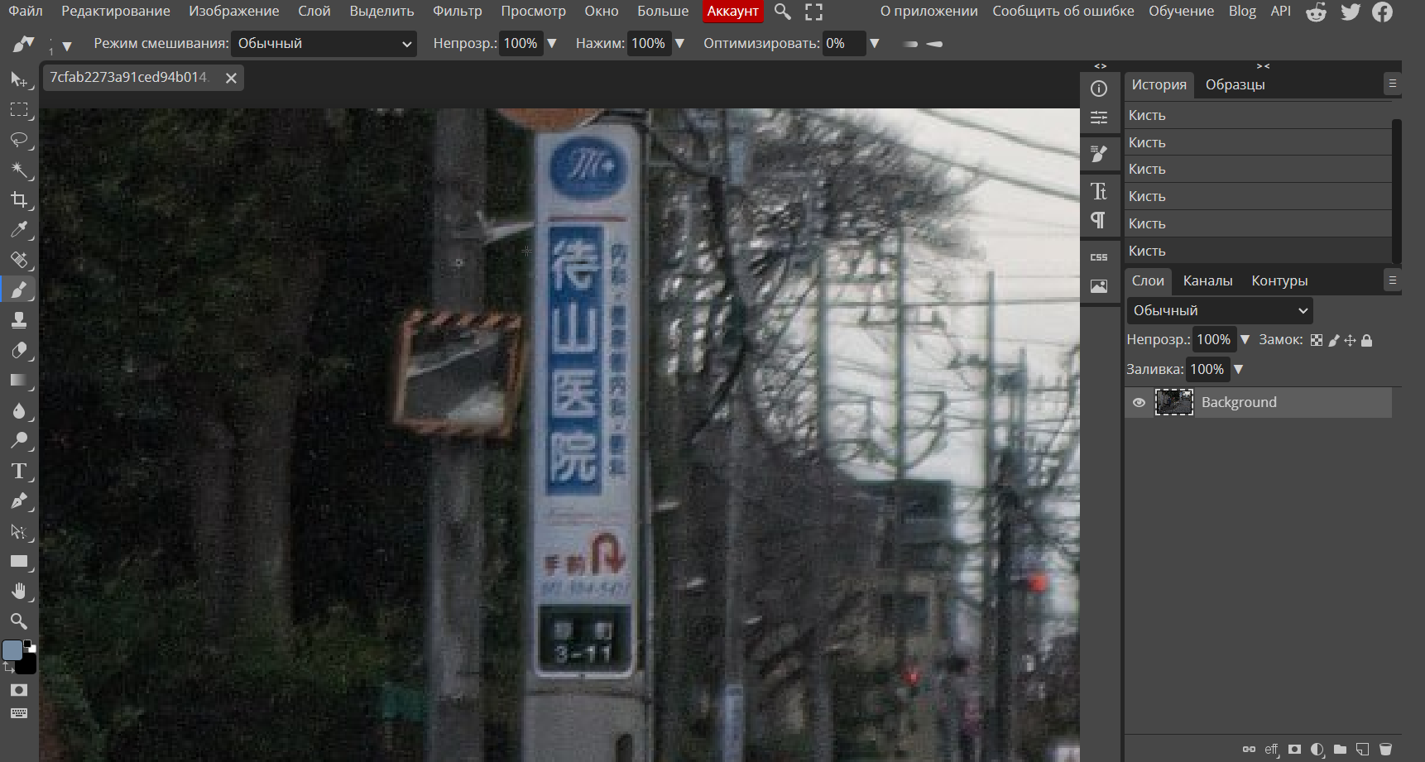Image resolution: width=1425 pixels, height=762 pixels.
Task: Switch to the Каналы tab
Action: pos(1207,281)
